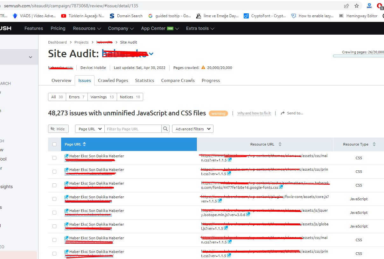384x259 pixels.
Task: Check the box for last print.css row
Action: [x=54, y=254]
